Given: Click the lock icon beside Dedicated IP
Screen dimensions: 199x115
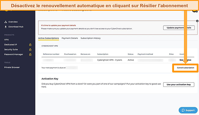Looking at the screenshot, I should [x=30, y=45].
